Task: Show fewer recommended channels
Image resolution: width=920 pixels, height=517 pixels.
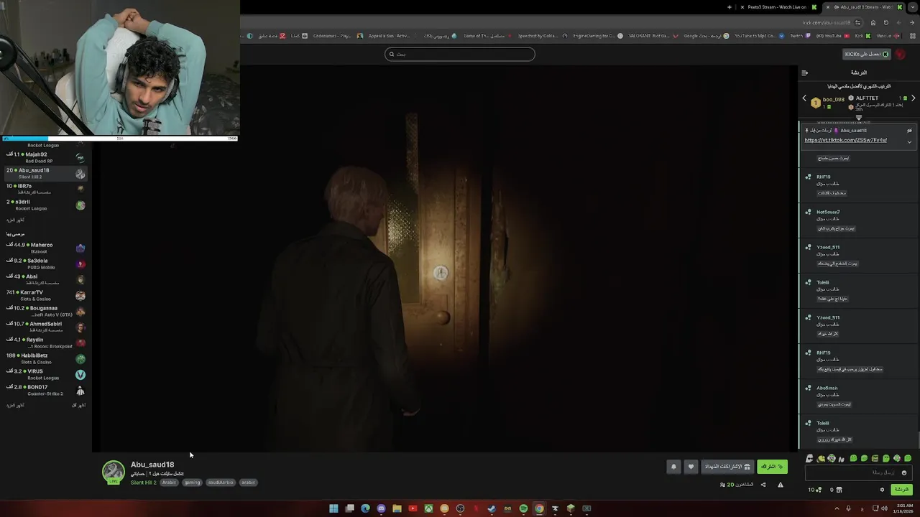Action: tap(79, 405)
